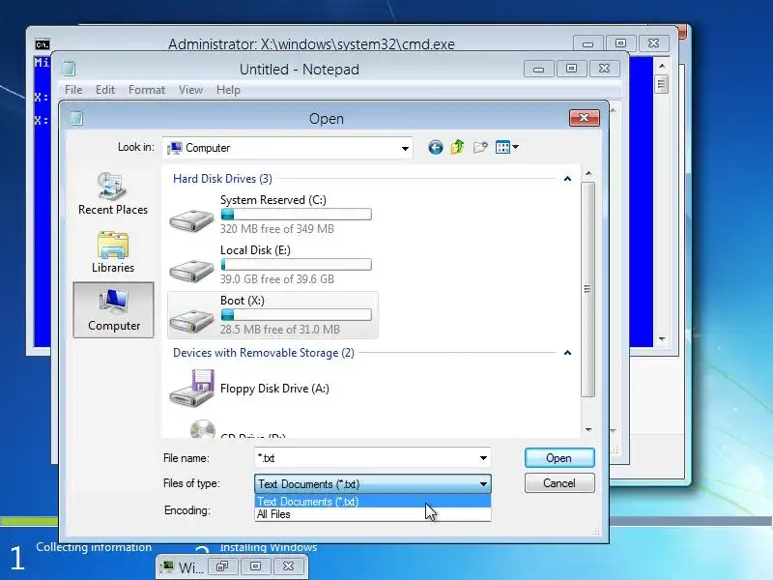773x580 pixels.
Task: Click Open dialog resize grip corner
Action: (x=596, y=531)
